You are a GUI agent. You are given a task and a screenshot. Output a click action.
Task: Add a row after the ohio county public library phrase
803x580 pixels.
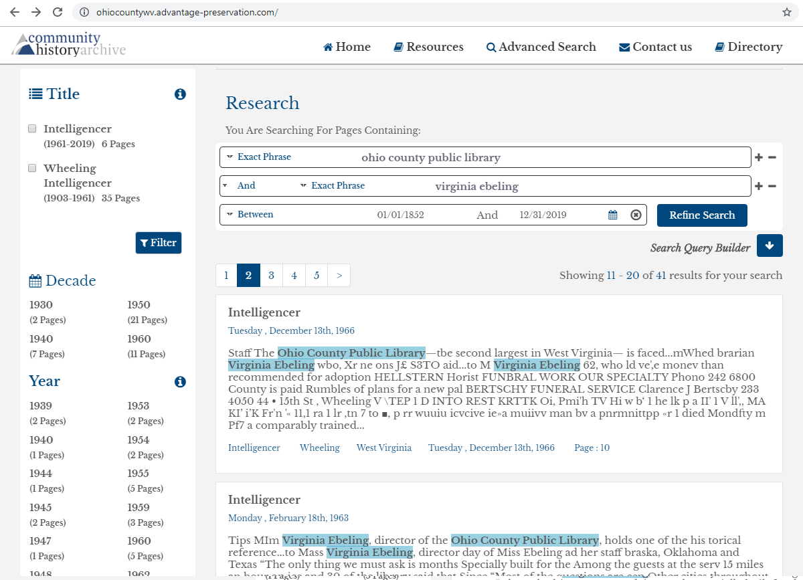coord(759,158)
